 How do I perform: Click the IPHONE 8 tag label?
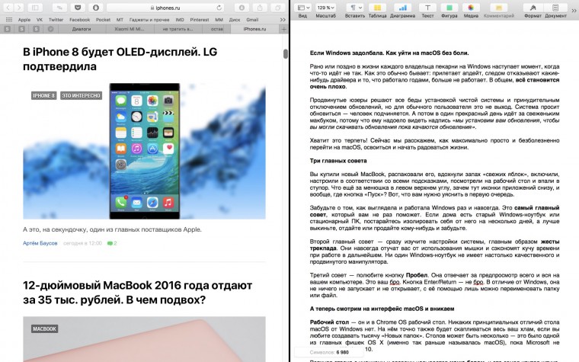pos(43,96)
